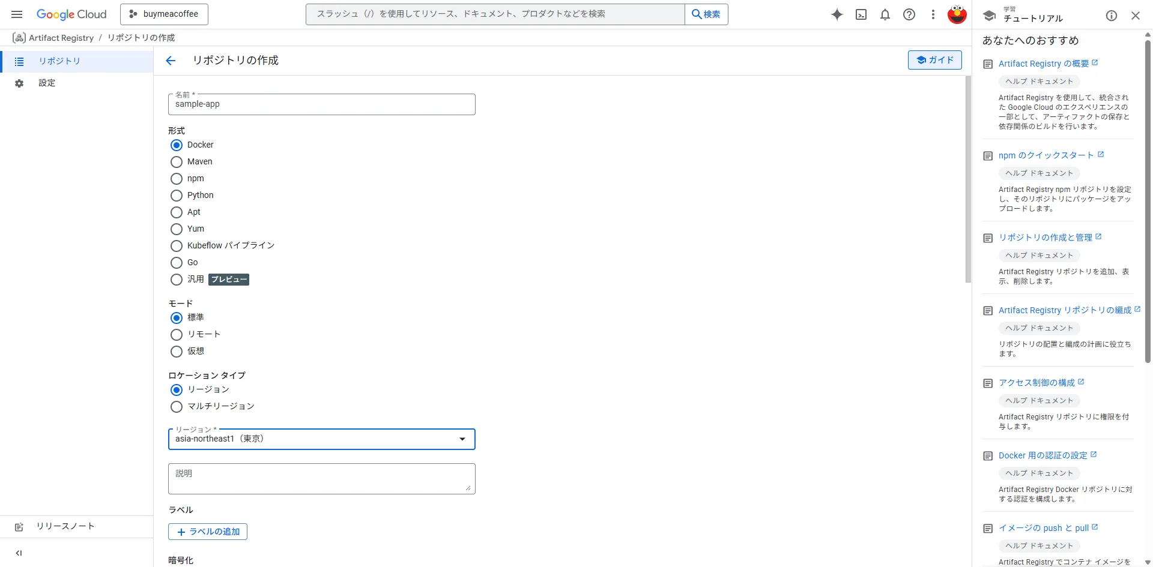
Task: Click the Gemini AI sparkle icon
Action: [x=837, y=14]
